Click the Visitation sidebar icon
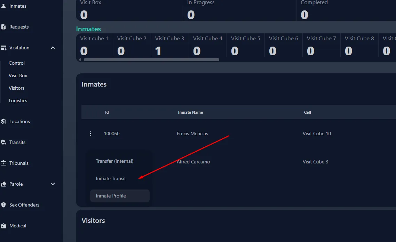 pyautogui.click(x=3, y=48)
